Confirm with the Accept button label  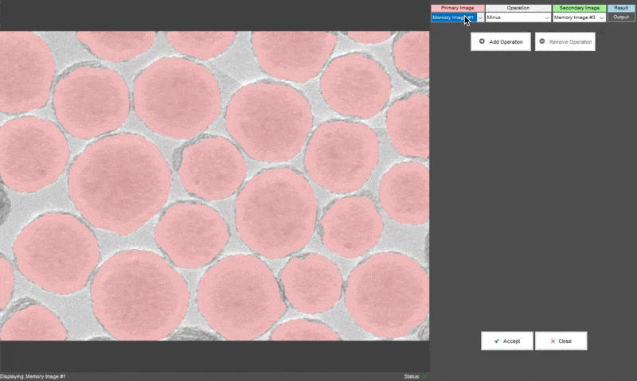(511, 341)
